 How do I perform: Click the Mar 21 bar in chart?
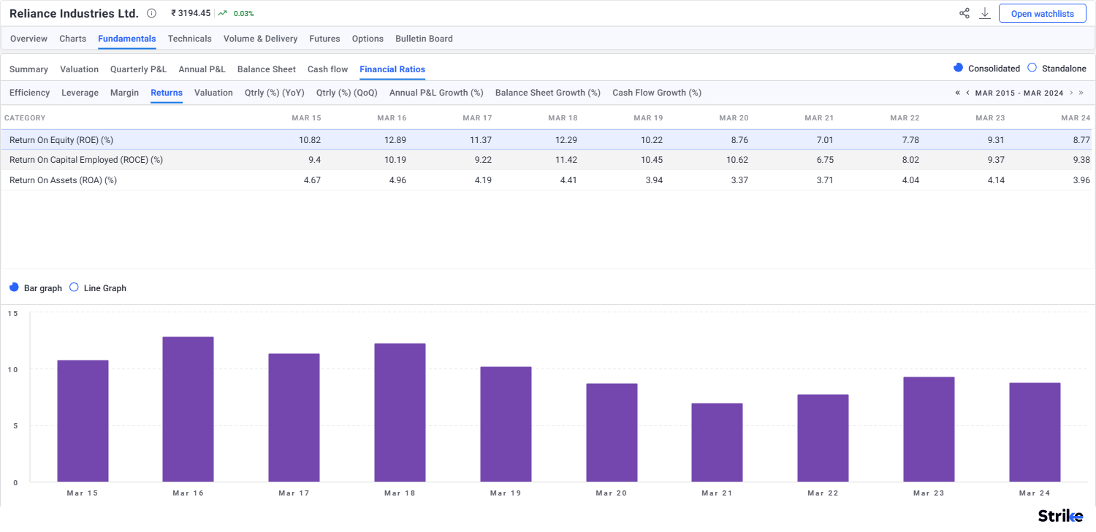click(718, 442)
